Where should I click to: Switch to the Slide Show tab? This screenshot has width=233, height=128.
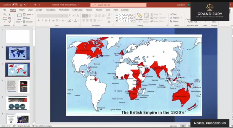coord(77,10)
